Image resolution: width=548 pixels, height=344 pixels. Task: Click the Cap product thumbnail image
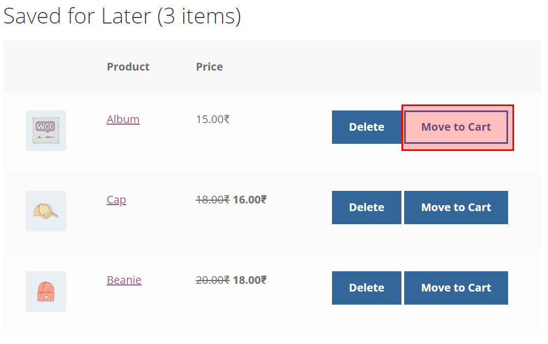pos(46,211)
